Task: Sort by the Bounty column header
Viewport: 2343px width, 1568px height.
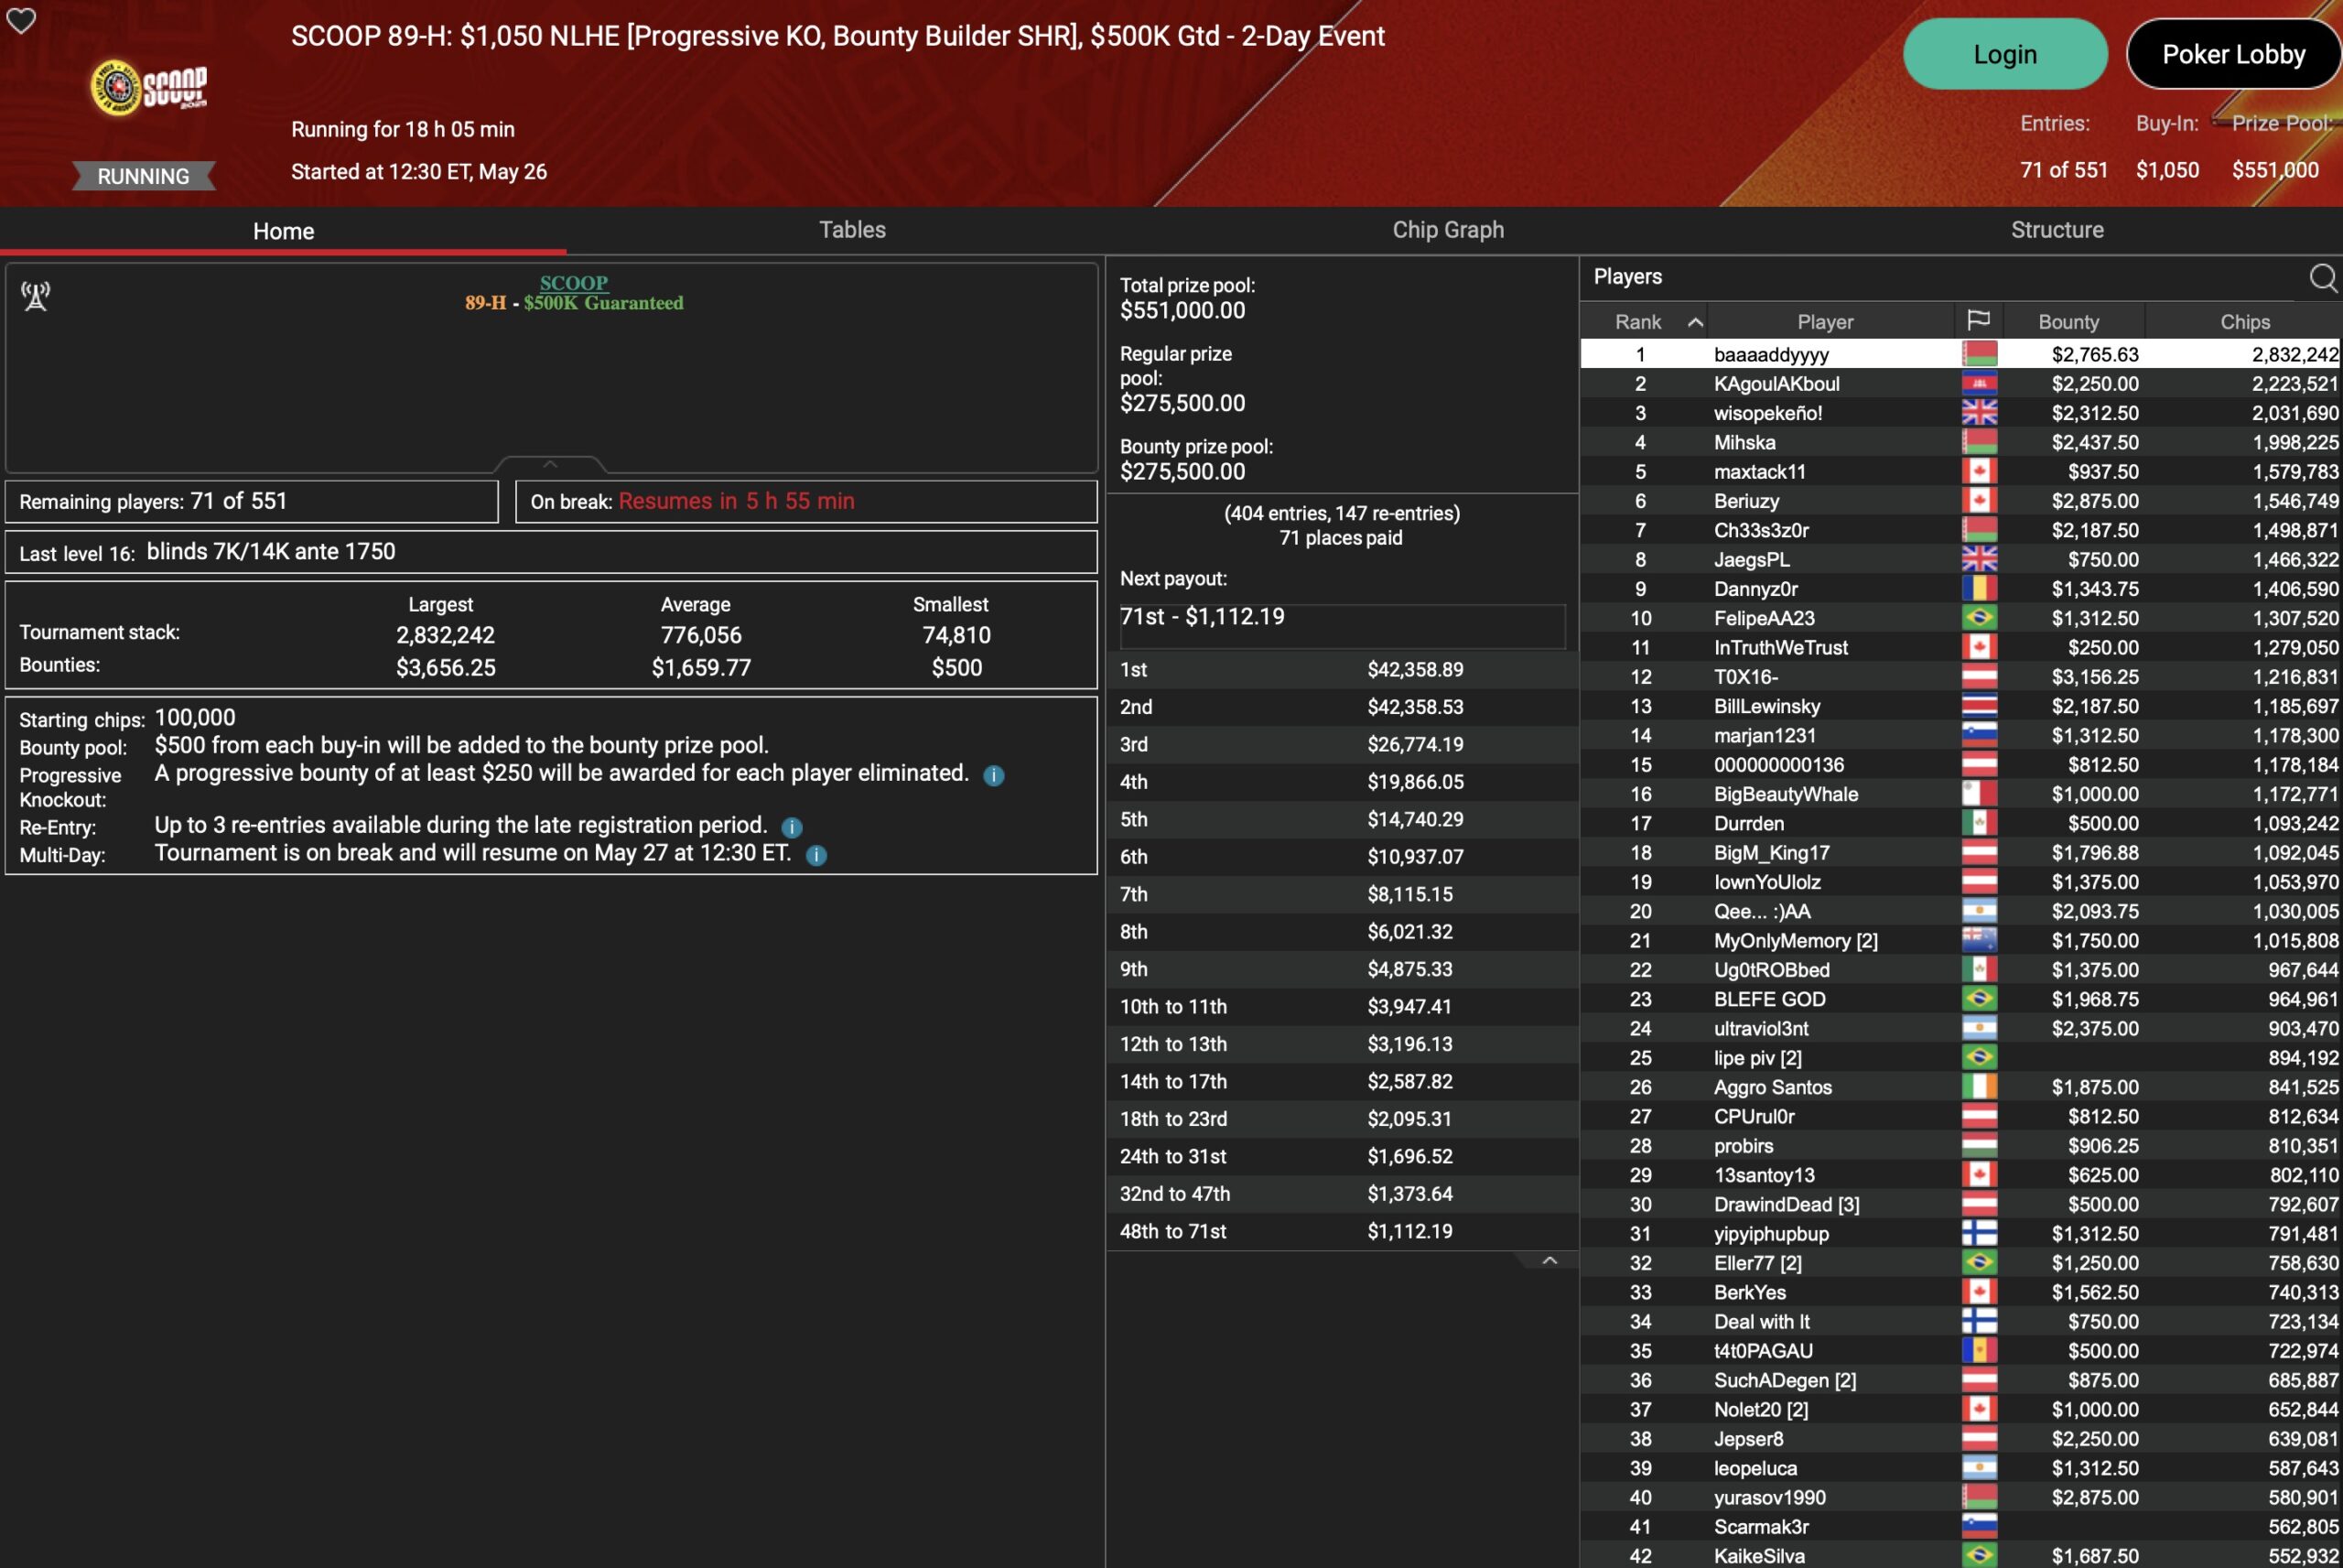Action: (x=2068, y=322)
